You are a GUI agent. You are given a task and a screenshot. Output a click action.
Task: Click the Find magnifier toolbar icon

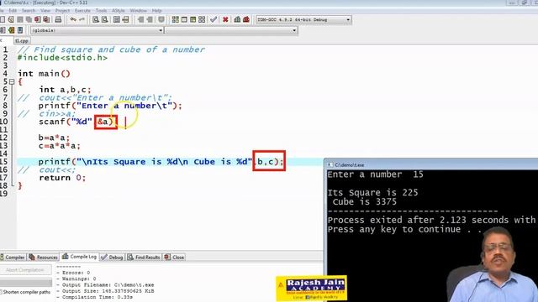(x=96, y=19)
